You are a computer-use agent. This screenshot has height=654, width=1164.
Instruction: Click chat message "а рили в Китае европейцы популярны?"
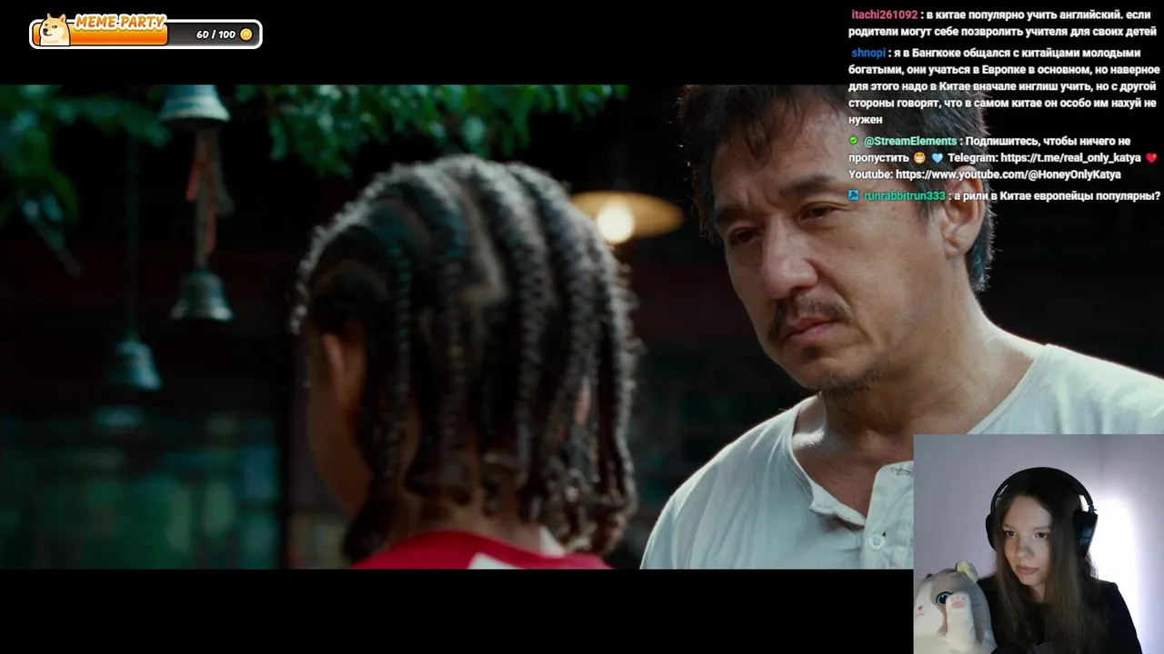click(1057, 195)
